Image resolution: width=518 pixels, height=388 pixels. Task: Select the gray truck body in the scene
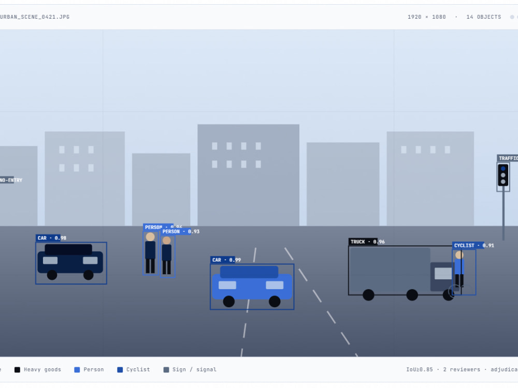(x=390, y=270)
